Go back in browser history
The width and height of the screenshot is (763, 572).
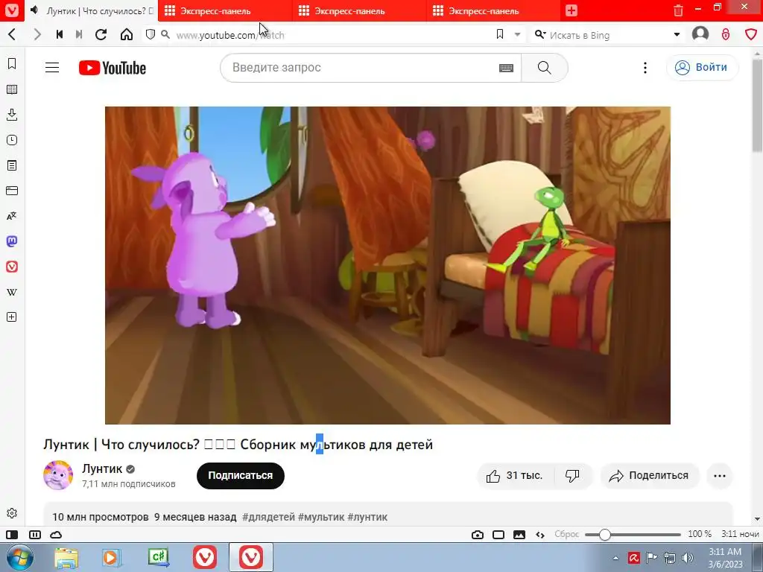tap(12, 34)
